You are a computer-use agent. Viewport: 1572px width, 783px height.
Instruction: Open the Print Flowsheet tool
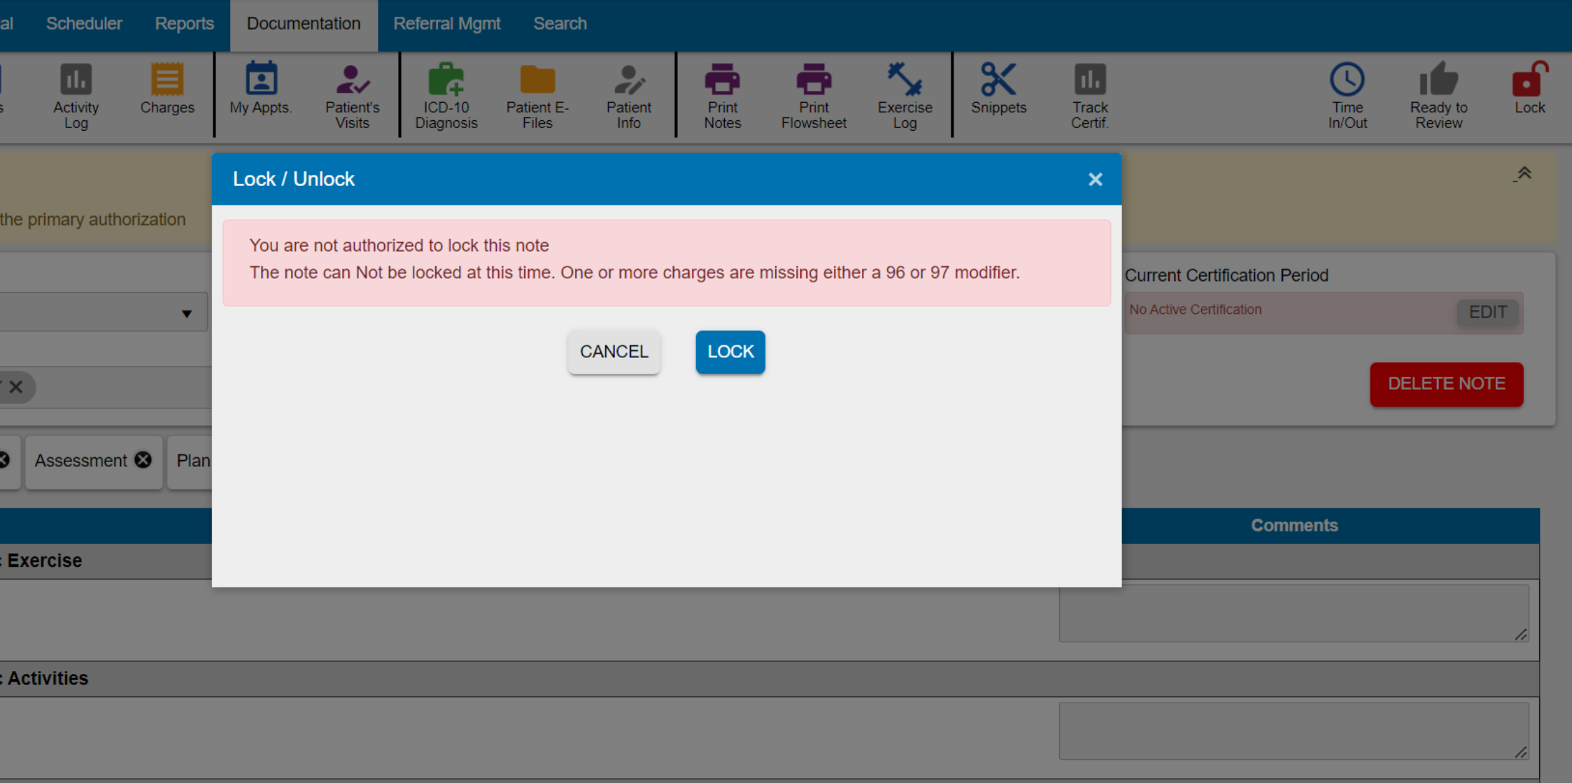point(813,94)
